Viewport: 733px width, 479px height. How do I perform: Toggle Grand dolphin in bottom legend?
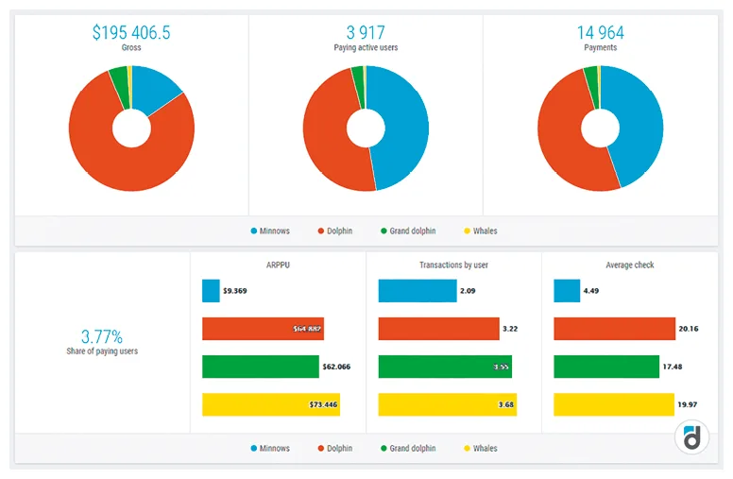(x=408, y=448)
